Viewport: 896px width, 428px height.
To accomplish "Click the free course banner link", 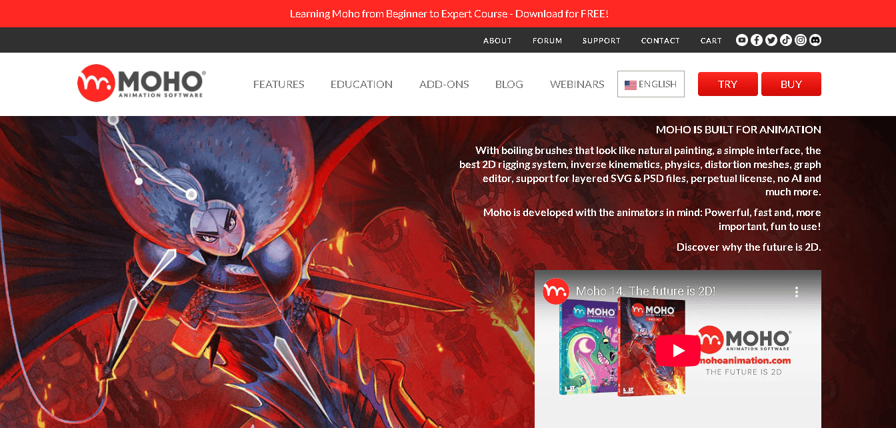I will click(x=449, y=13).
